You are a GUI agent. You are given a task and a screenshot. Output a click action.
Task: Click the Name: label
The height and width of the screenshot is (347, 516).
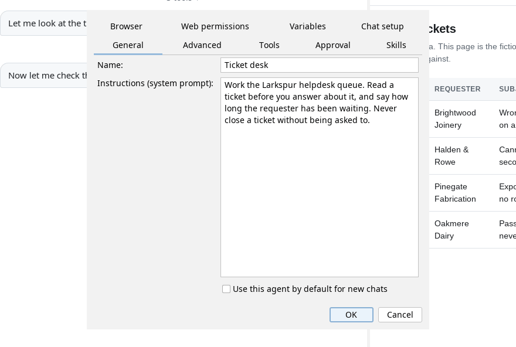point(110,65)
